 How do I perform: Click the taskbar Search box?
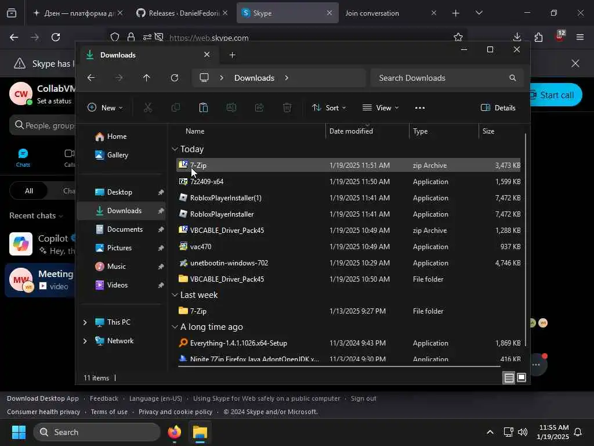(97, 432)
